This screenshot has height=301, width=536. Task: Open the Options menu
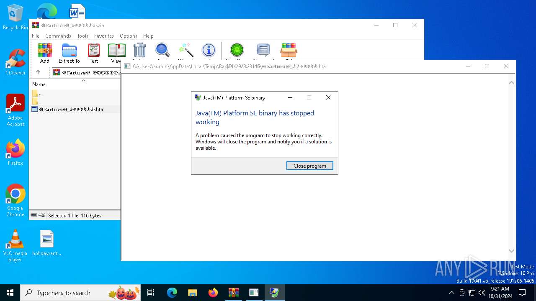pos(129,36)
